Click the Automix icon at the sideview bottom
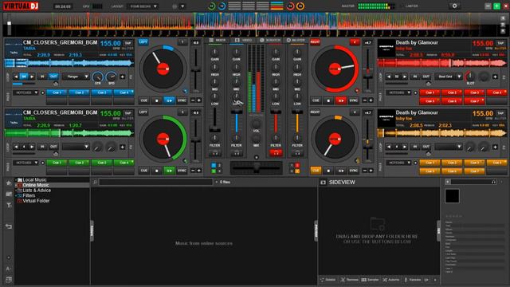This screenshot has height=287, width=510. [385, 280]
